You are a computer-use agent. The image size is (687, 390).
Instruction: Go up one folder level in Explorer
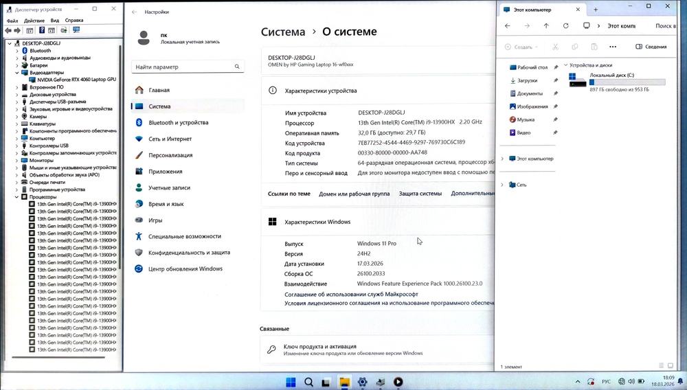pos(546,26)
